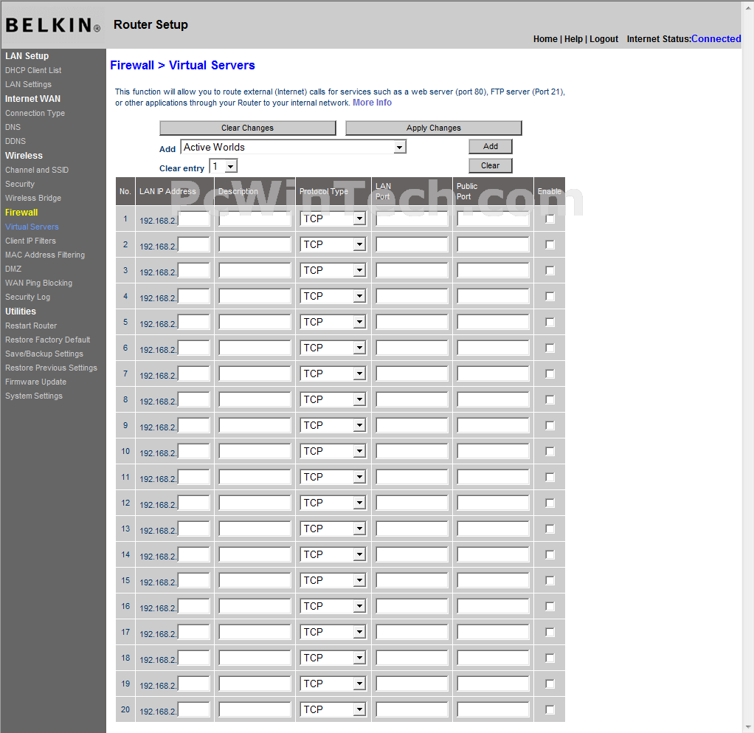Toggle Enable checkbox for entry 10
Screen dimensions: 754x733
pyautogui.click(x=550, y=452)
